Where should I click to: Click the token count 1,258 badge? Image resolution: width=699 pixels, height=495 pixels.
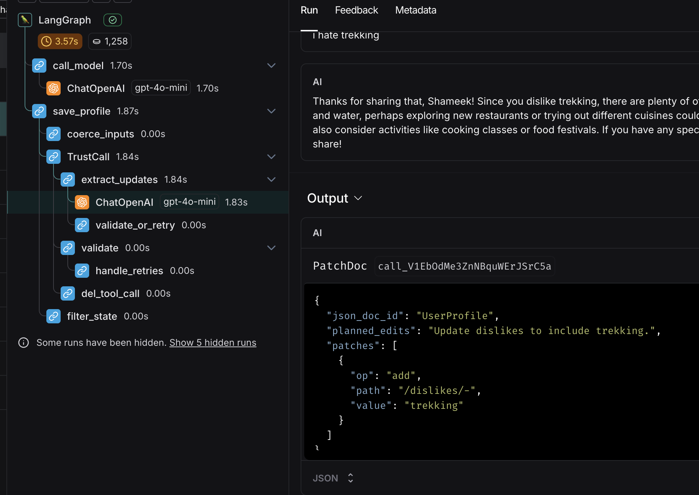[x=110, y=41]
